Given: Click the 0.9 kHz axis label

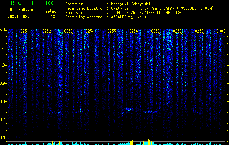Looking at the screenshot, I should [x=3, y=83].
